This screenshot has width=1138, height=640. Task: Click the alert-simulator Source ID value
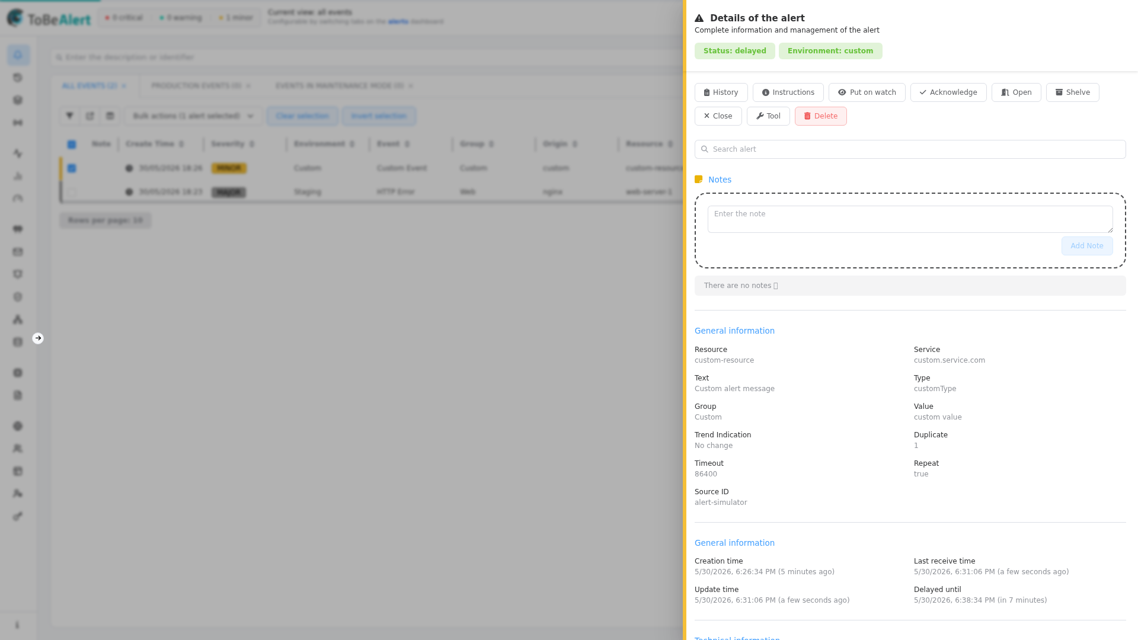(x=720, y=503)
